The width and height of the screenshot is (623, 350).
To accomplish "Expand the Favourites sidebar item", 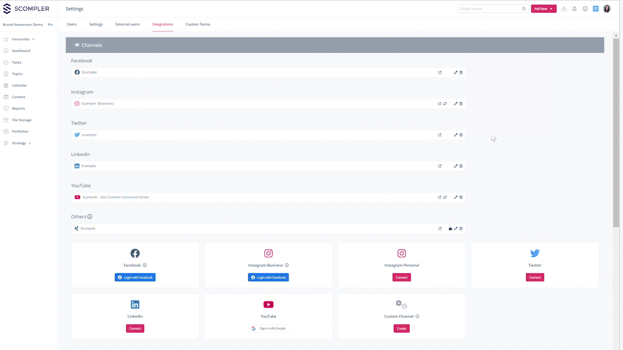I will [x=33, y=39].
